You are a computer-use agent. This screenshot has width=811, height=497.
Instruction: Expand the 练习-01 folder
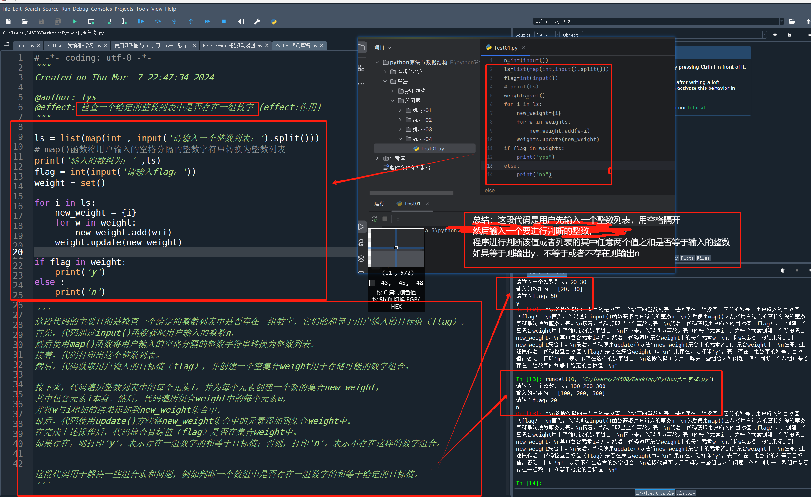pyautogui.click(x=400, y=110)
